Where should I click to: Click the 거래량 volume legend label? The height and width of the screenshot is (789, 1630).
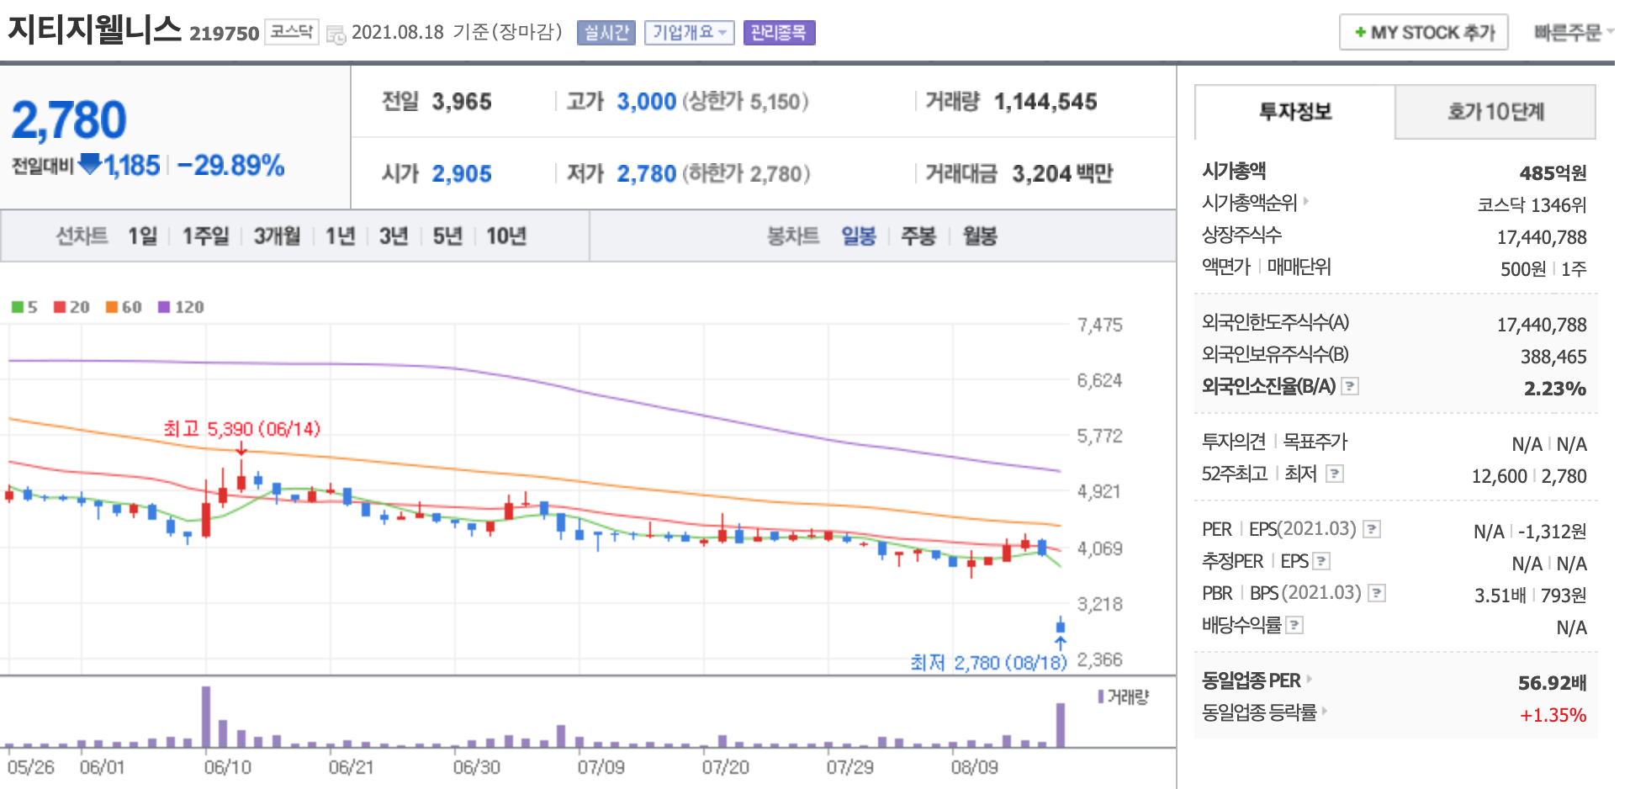click(x=1123, y=696)
